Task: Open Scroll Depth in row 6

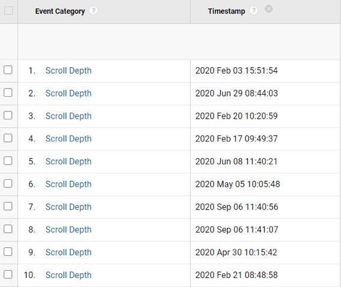Action: point(68,185)
